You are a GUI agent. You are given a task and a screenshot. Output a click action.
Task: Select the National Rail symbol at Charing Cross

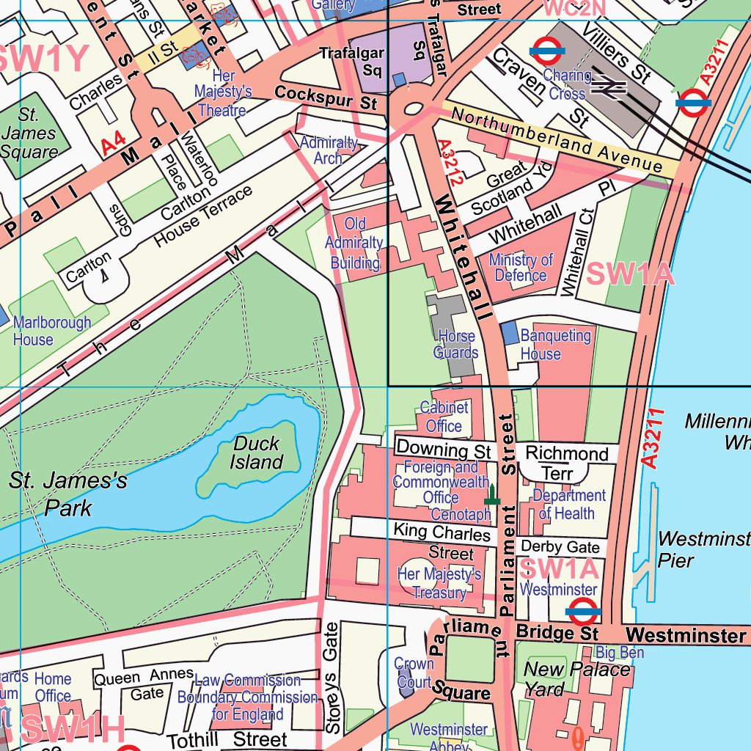pos(608,87)
